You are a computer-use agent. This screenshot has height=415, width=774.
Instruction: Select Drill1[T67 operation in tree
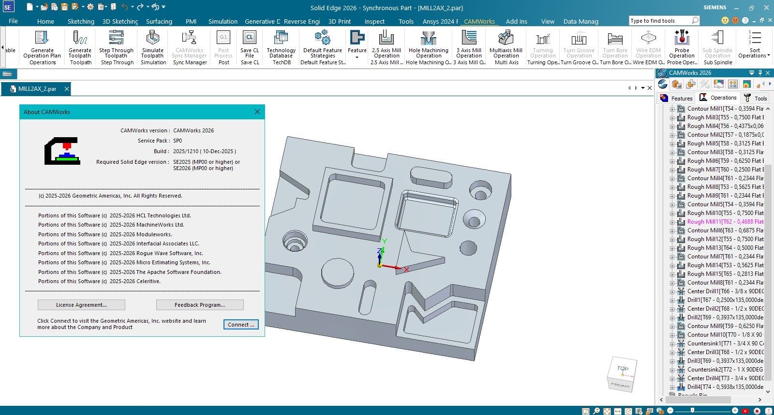point(725,300)
